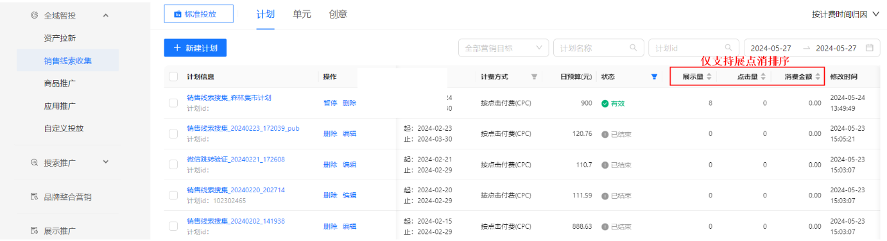
Task: Click search icon in 计划名称 field
Action: [633, 47]
